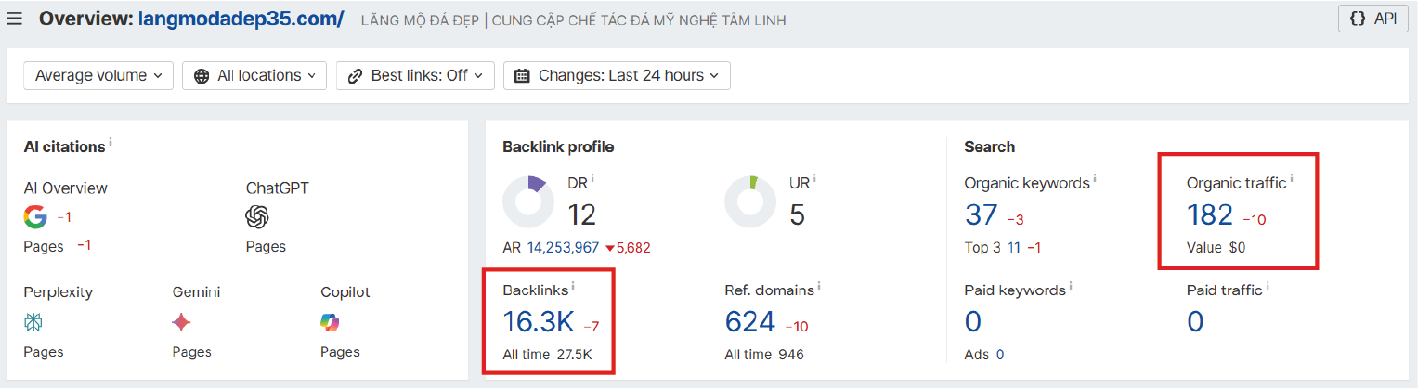Click the Backlink profile heading
The height and width of the screenshot is (389, 1418).
pos(558,147)
